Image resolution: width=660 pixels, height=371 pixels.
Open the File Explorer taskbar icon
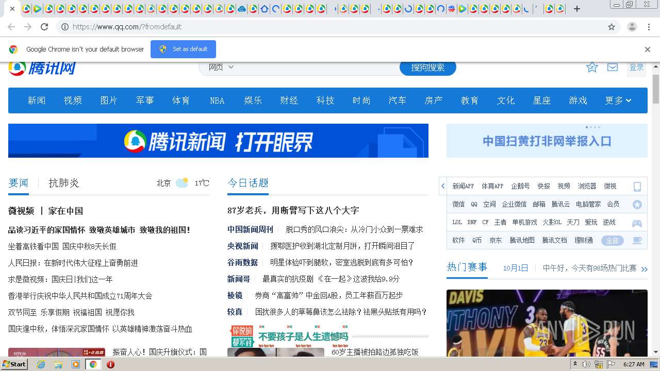coord(58,364)
